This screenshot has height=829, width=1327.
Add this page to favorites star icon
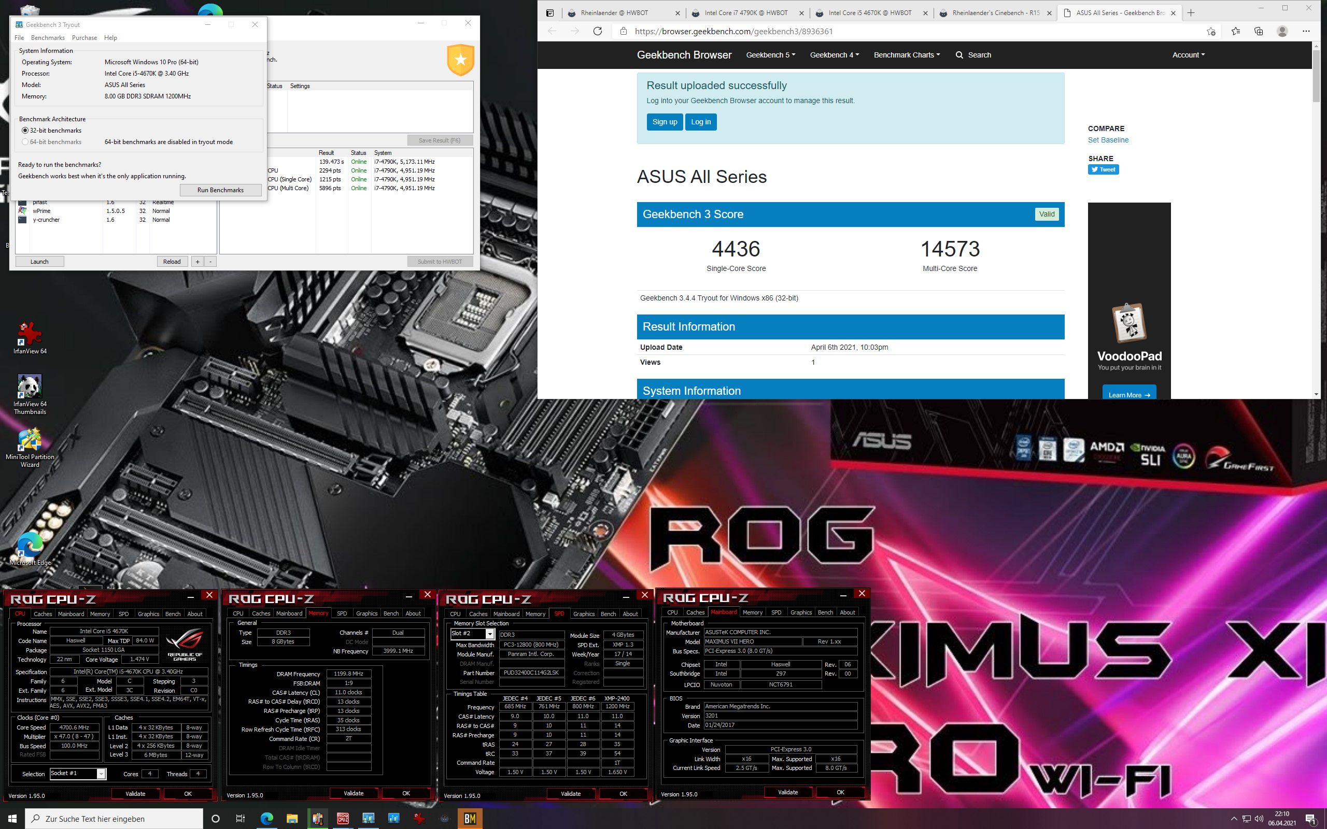1211,31
